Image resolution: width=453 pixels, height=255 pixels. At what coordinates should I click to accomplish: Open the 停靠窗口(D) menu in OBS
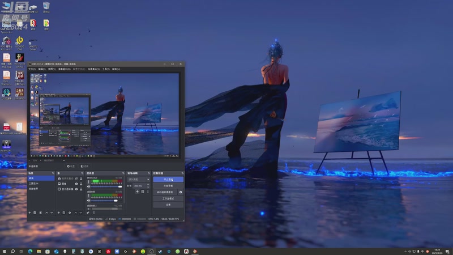(65, 69)
